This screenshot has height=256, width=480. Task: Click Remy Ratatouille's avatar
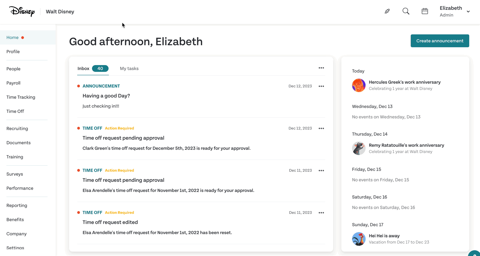pyautogui.click(x=359, y=148)
